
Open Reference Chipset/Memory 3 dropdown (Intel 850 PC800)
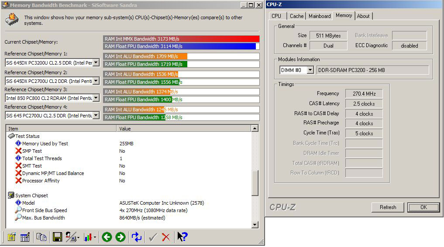(x=96, y=98)
